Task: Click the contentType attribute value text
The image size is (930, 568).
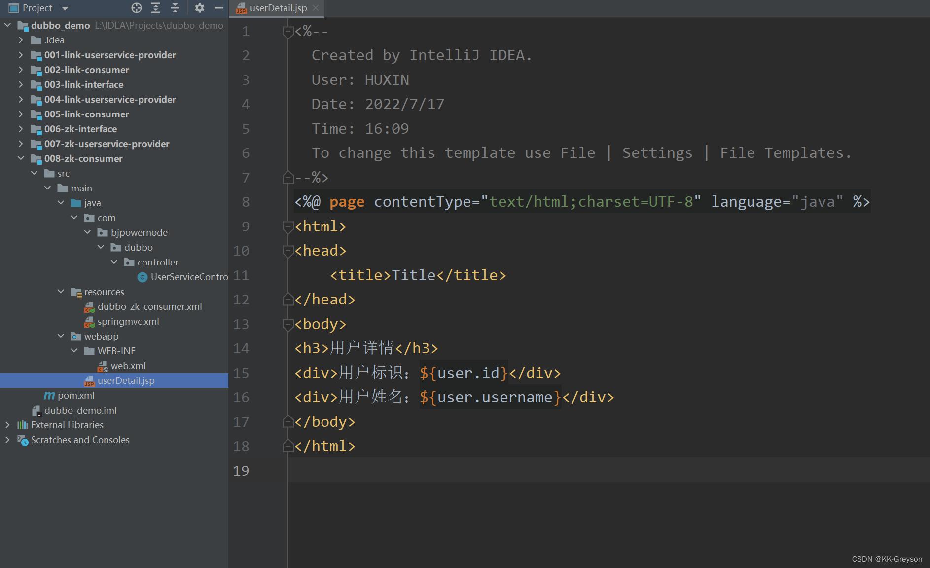Action: point(591,202)
